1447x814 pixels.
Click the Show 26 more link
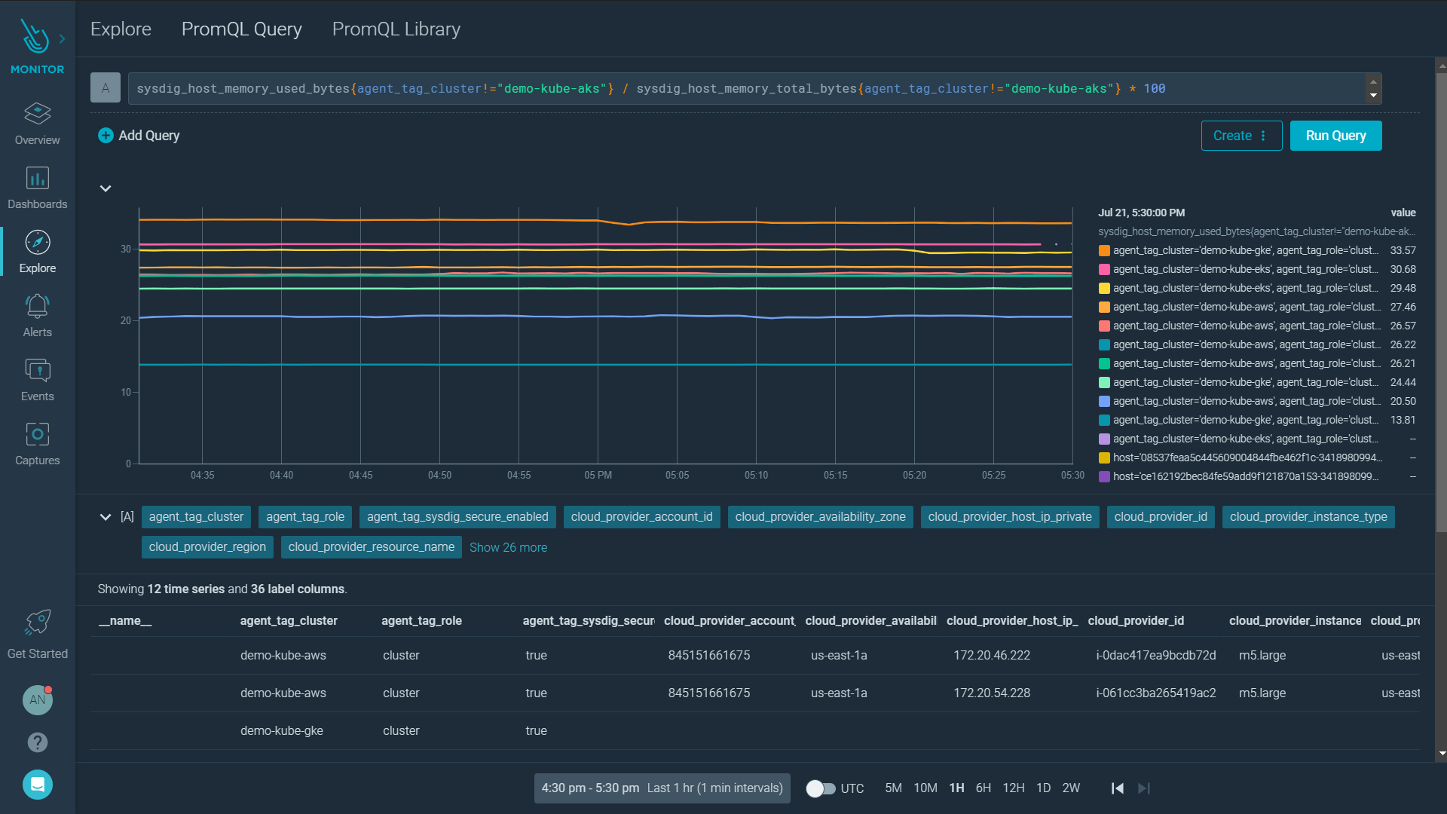(x=508, y=547)
